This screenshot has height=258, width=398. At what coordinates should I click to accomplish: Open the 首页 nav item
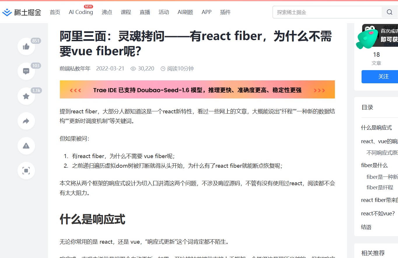pyautogui.click(x=55, y=12)
